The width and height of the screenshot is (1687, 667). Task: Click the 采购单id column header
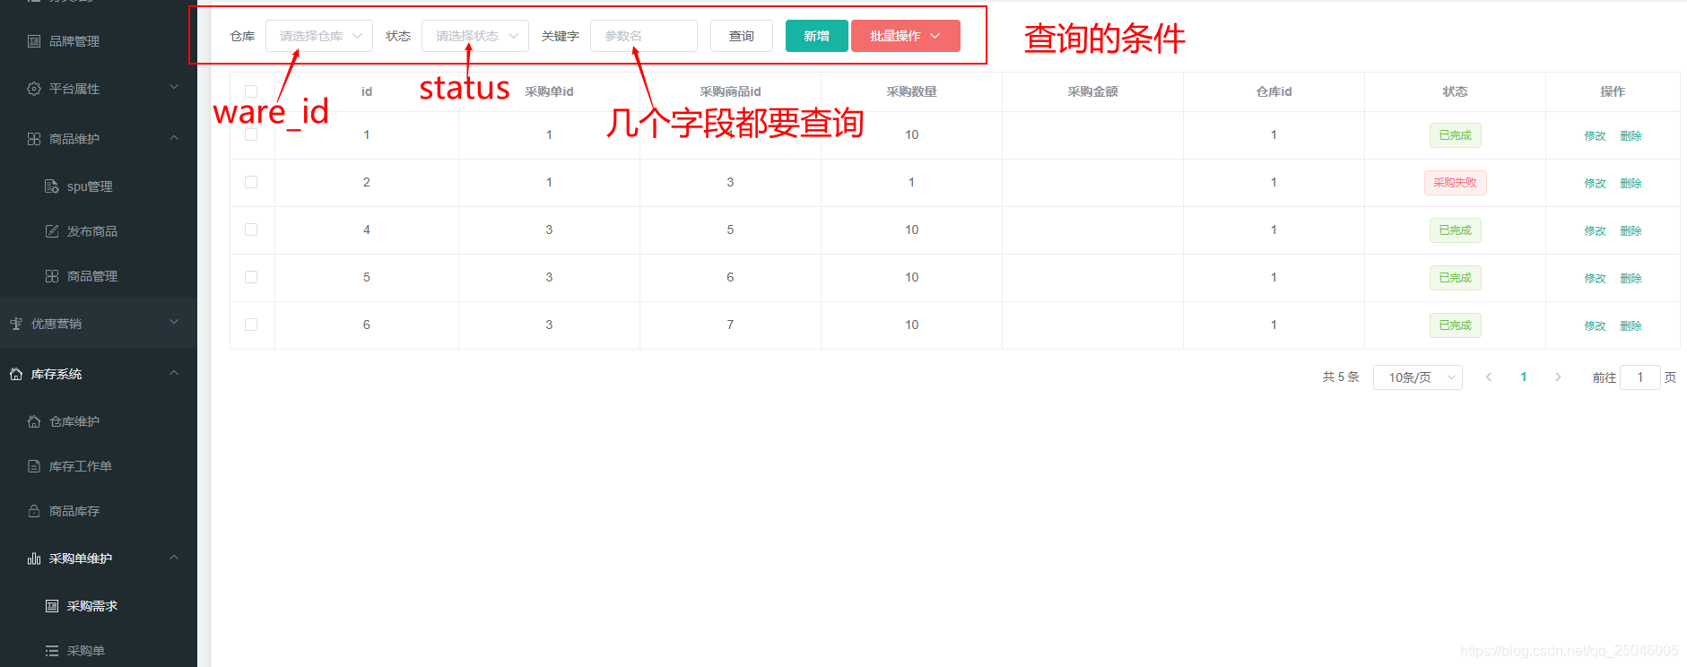pyautogui.click(x=549, y=91)
